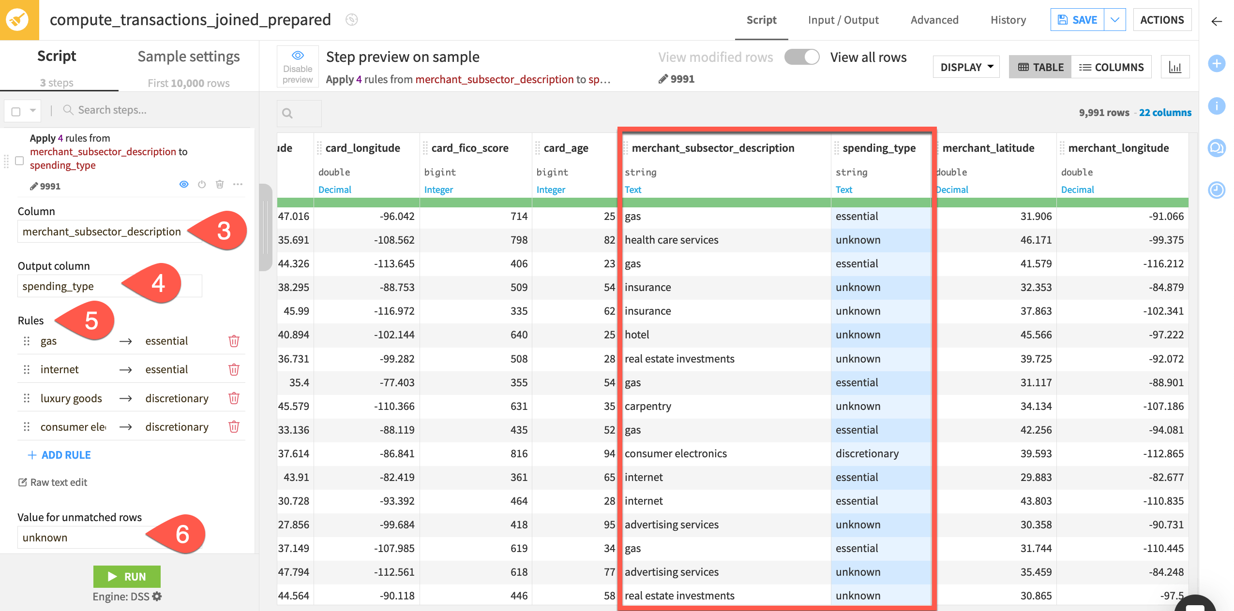This screenshot has height=611, width=1234.
Task: Click the table search magnifier box
Action: 299,114
